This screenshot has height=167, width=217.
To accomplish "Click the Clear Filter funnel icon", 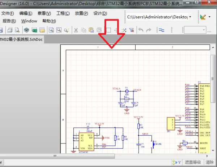I will [132, 30].
